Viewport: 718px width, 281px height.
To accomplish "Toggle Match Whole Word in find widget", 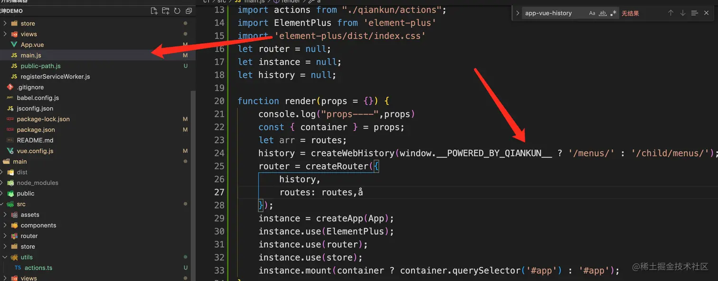I will coord(603,13).
